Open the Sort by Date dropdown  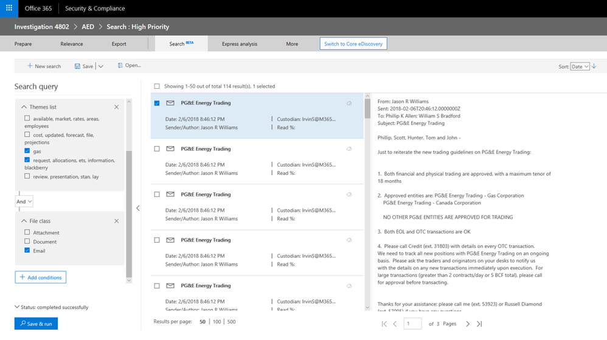(x=580, y=67)
